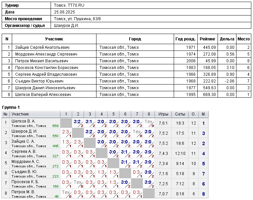Image resolution: width=253 pixels, height=200 pixels.
Task: Click the Игры column header in group table
Action: pos(163,114)
